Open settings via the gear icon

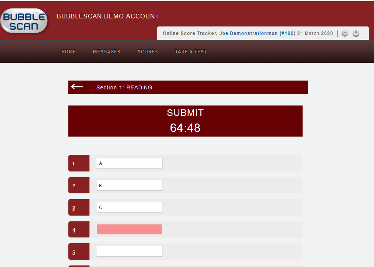[x=345, y=33]
